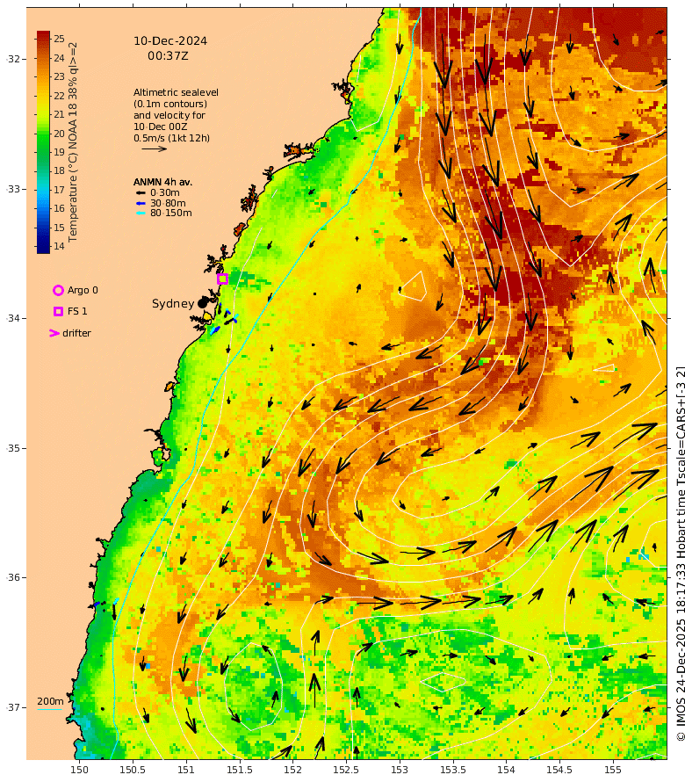
Task: Click the Sydney city label
Action: [x=173, y=304]
